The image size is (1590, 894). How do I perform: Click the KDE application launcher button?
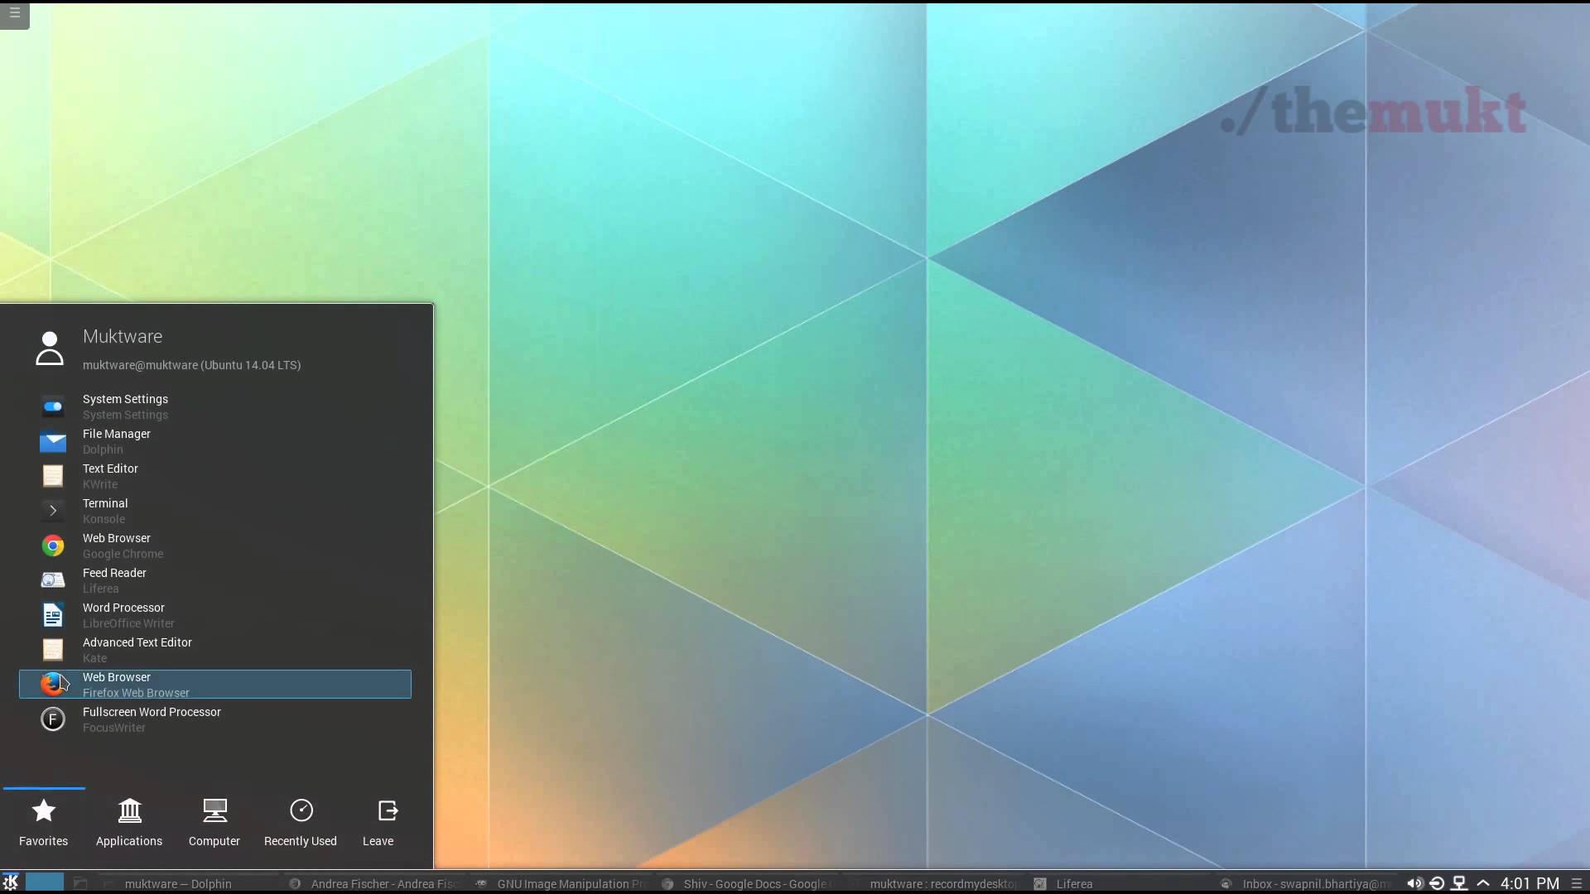pyautogui.click(x=11, y=882)
